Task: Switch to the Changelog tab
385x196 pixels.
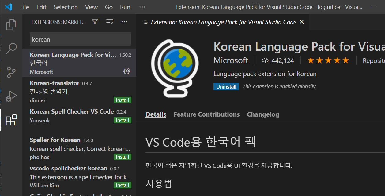Action: (263, 114)
